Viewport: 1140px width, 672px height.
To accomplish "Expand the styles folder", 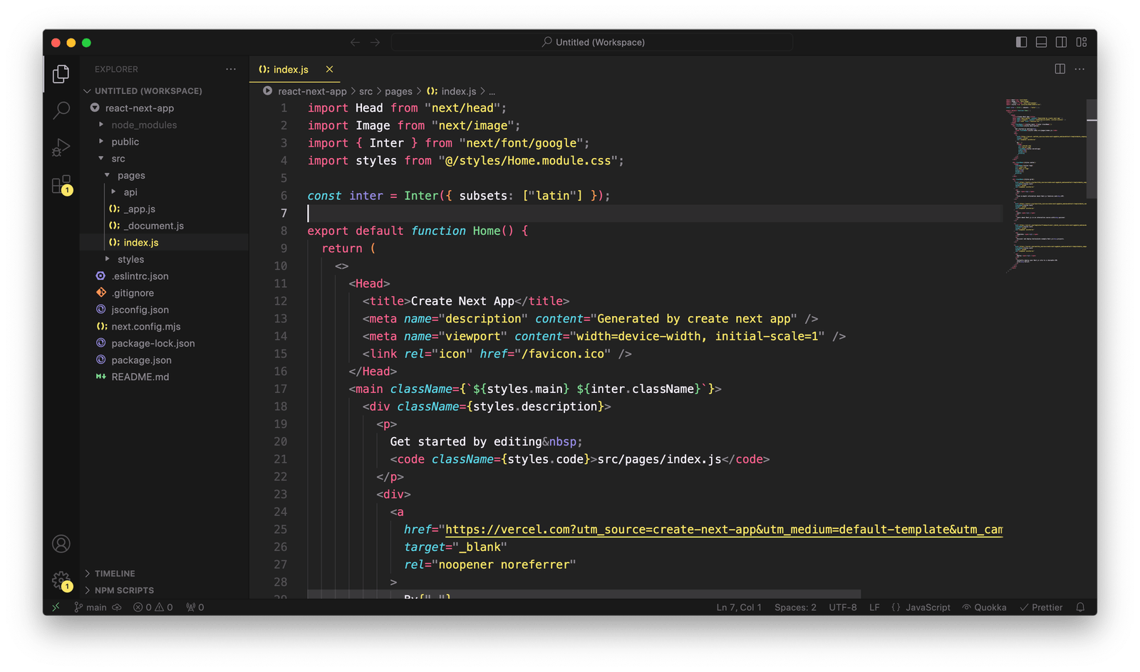I will [130, 259].
